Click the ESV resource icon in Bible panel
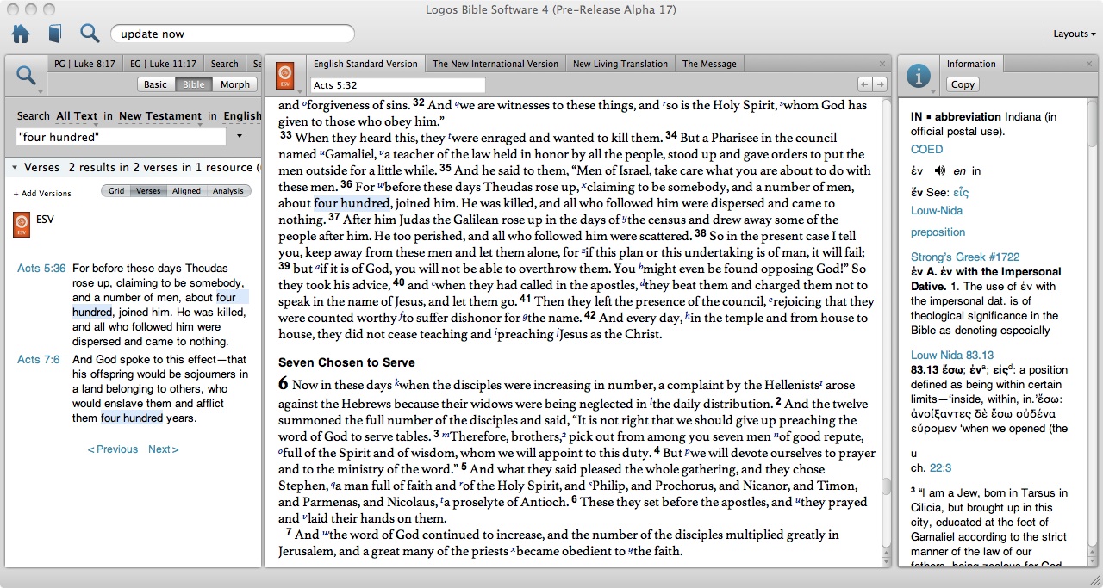The height and width of the screenshot is (588, 1103). coord(286,76)
